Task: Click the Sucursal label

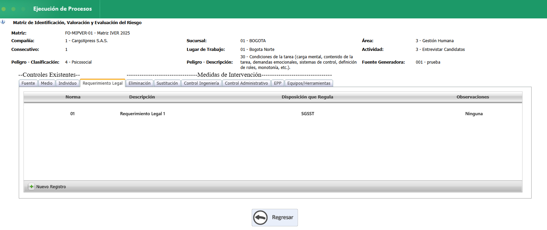Action: click(x=197, y=41)
